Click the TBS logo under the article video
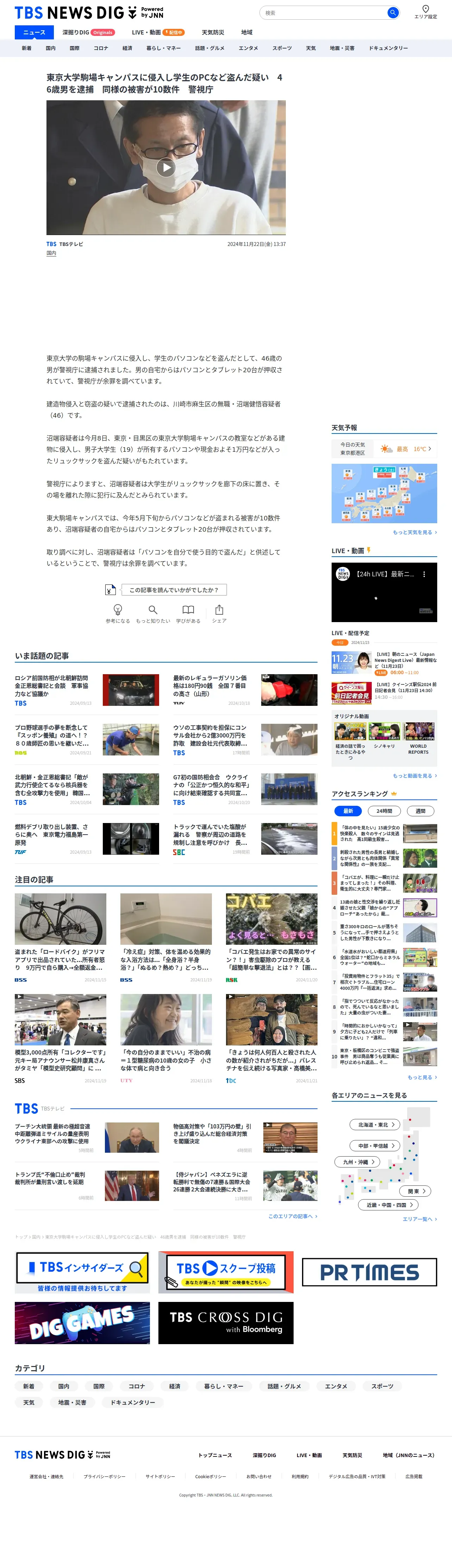452x1544 pixels. (51, 244)
